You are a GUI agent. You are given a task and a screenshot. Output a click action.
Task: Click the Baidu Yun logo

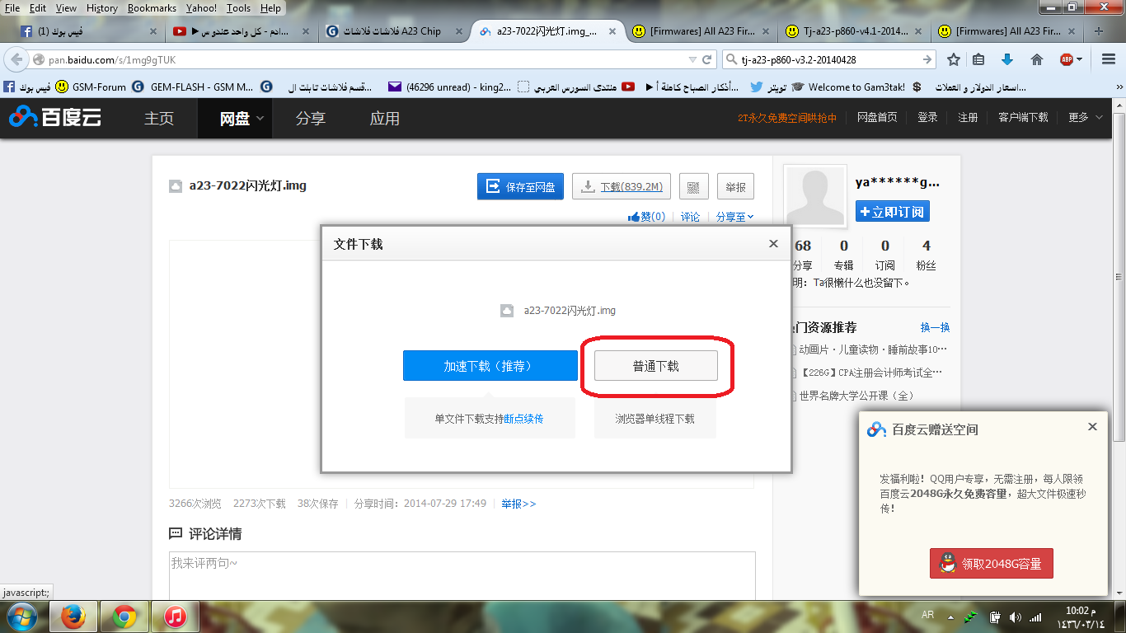click(55, 117)
